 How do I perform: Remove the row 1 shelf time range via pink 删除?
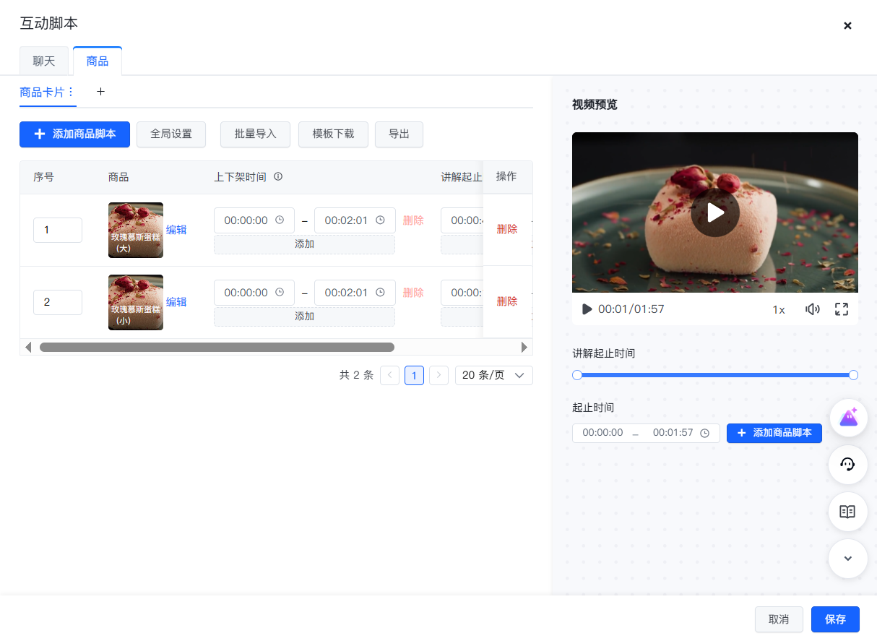pos(413,220)
